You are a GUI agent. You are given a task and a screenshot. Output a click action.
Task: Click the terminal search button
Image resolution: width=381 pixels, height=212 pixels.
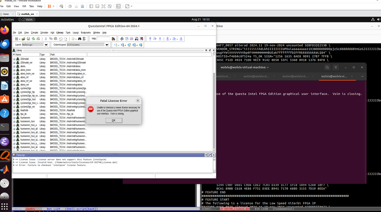[x=327, y=67]
